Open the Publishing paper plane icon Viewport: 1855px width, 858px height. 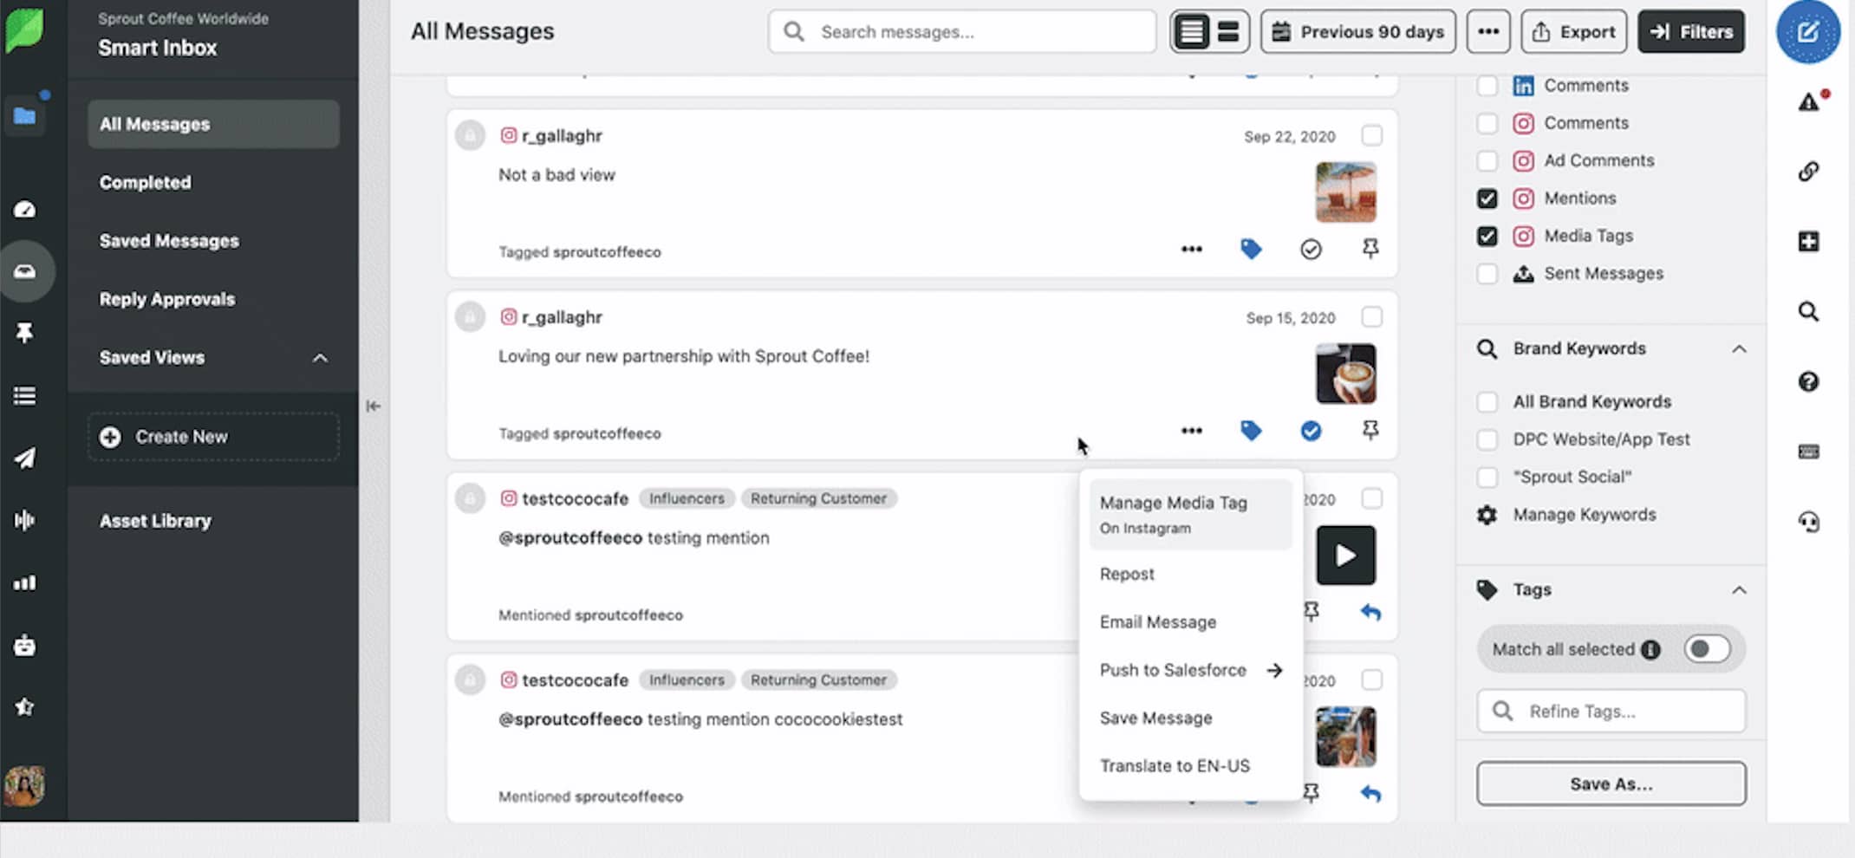[x=26, y=458]
